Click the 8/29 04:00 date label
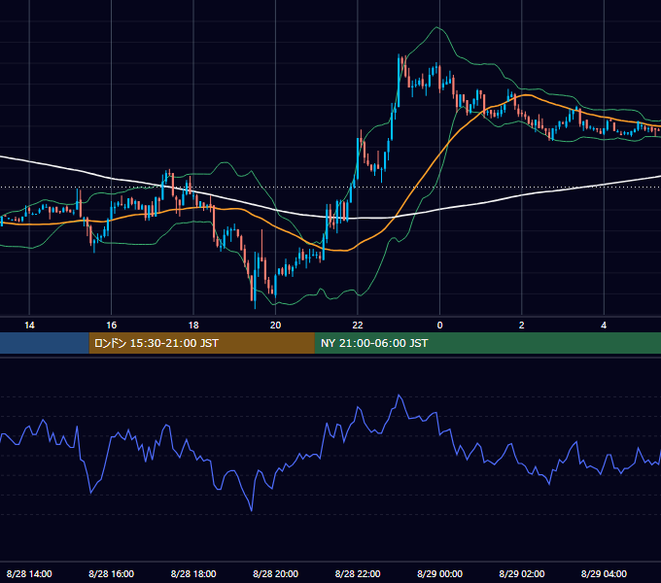Viewport: 661px width, 583px height. [x=604, y=573]
